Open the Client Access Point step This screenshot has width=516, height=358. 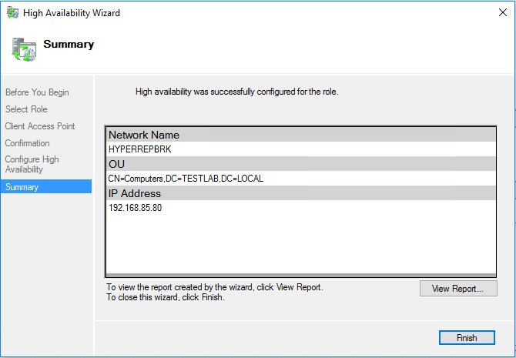40,126
